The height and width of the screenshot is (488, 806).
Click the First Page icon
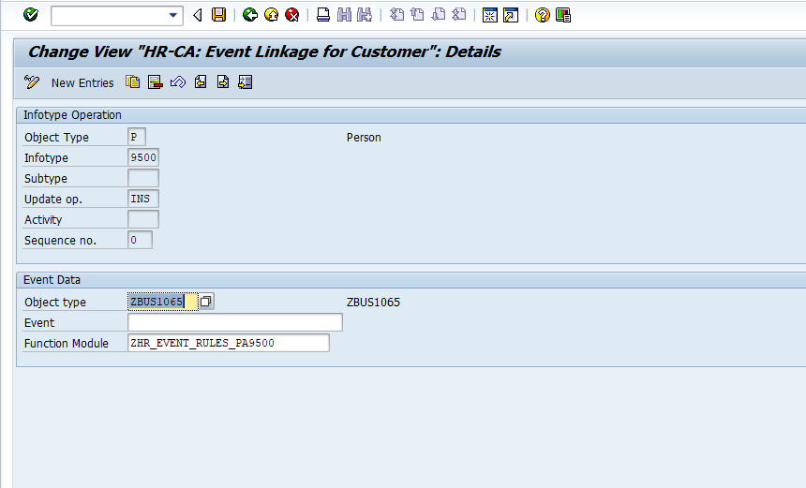396,15
